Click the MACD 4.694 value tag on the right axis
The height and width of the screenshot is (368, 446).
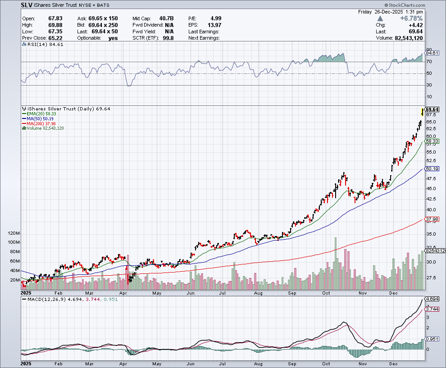432,299
